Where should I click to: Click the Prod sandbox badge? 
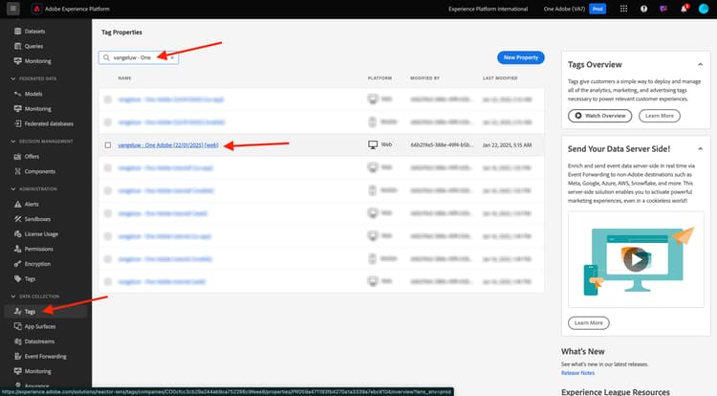[x=597, y=9]
